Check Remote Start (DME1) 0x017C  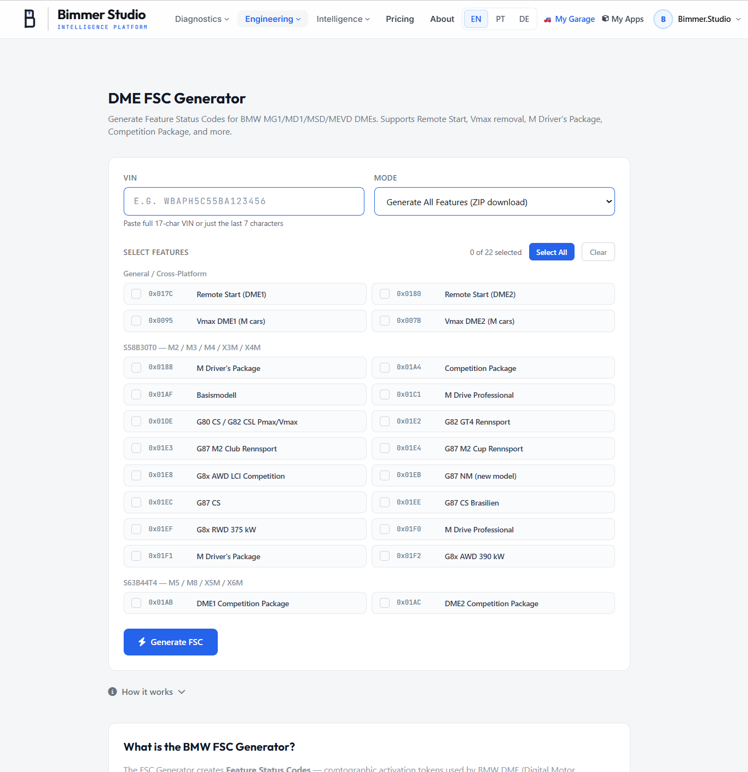136,294
